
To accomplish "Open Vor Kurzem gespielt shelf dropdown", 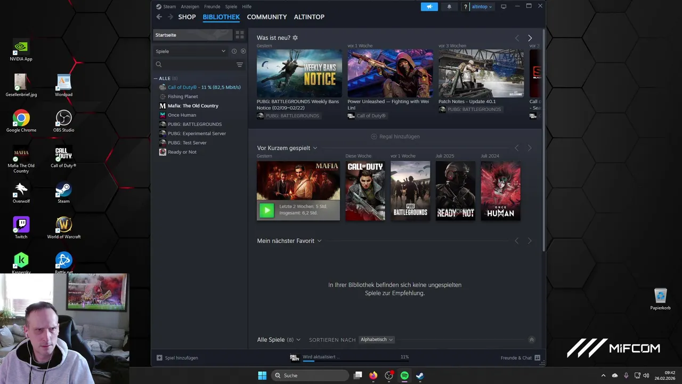I will tap(315, 148).
